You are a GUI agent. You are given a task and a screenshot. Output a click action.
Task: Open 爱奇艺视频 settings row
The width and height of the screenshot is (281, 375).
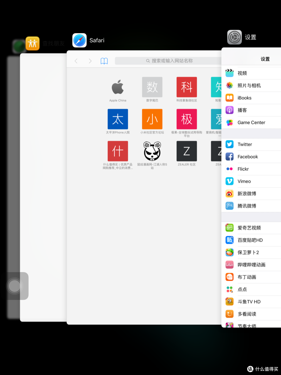tap(251, 228)
